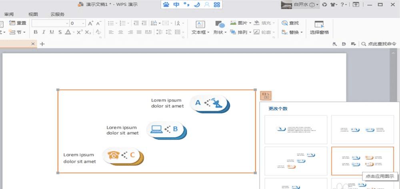
Task: Apply numbered list icon
Action: tap(123, 24)
